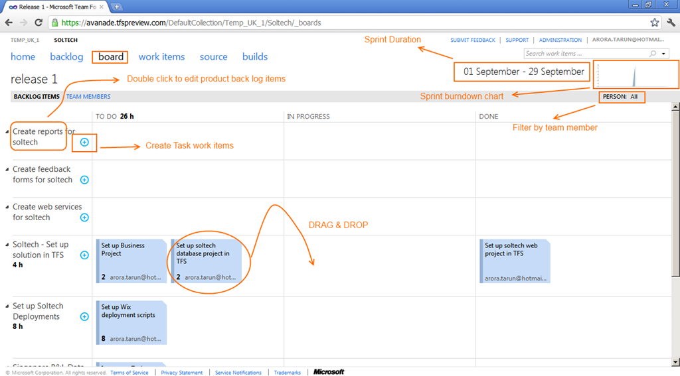Click the sprint dates 01 September - 29 September

(x=523, y=72)
